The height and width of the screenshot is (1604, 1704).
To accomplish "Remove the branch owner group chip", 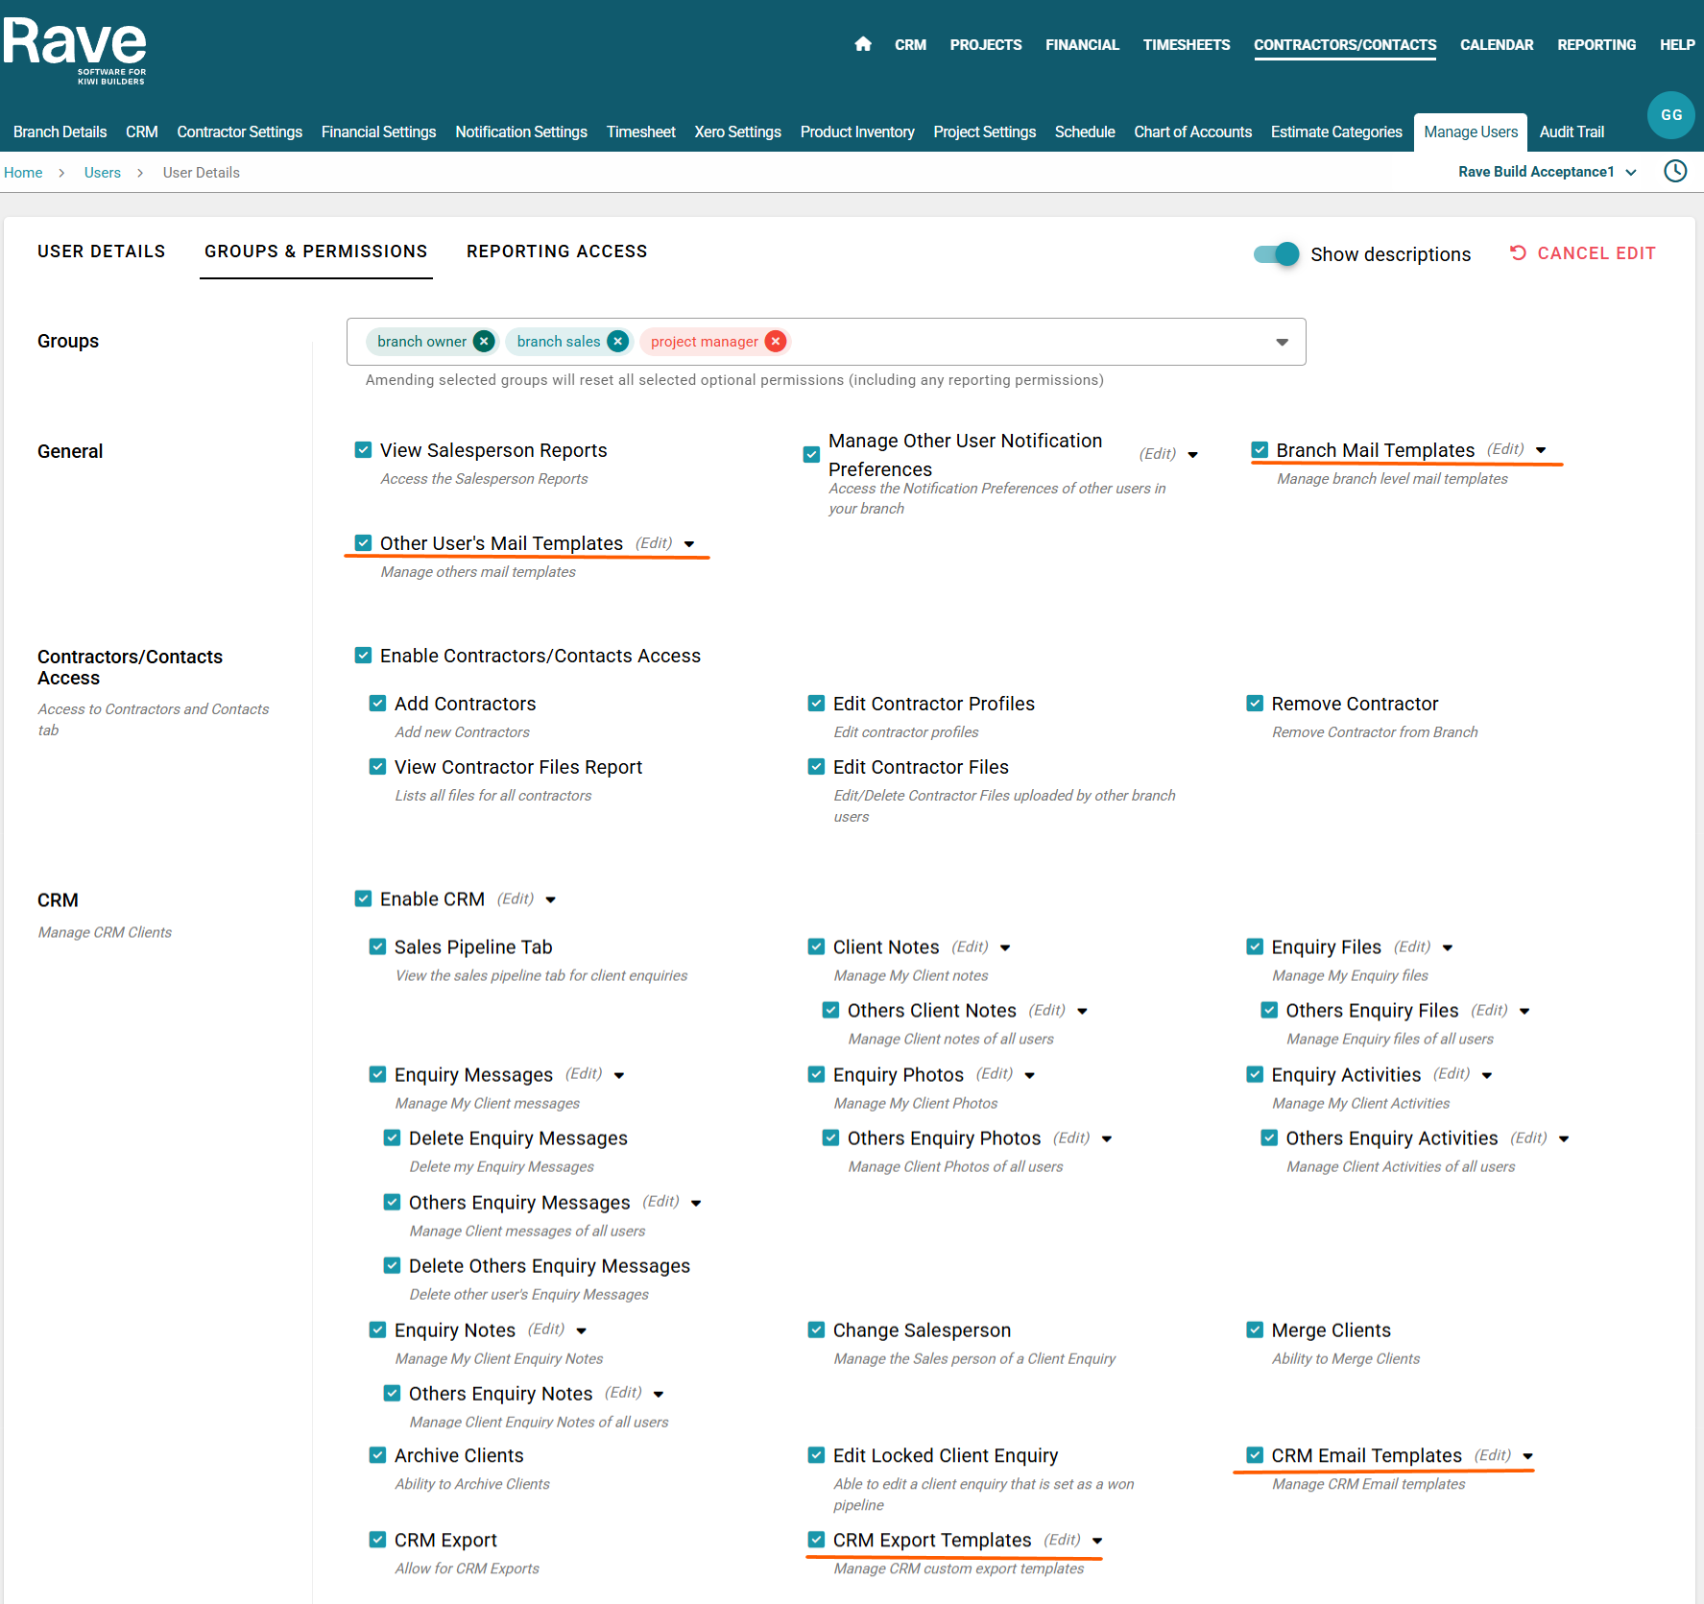I will pos(485,342).
